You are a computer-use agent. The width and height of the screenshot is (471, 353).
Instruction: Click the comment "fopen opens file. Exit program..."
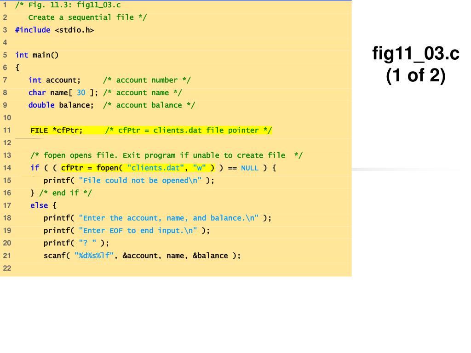pyautogui.click(x=167, y=155)
